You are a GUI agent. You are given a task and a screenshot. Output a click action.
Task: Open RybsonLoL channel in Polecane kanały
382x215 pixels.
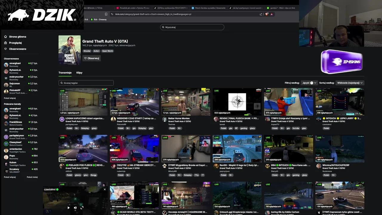click(15, 115)
